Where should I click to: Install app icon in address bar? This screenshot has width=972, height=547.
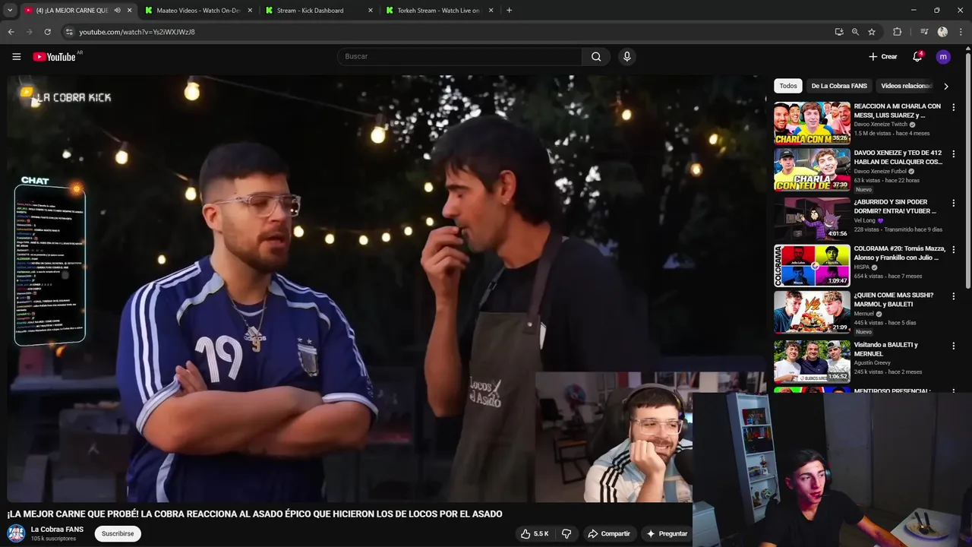click(838, 32)
